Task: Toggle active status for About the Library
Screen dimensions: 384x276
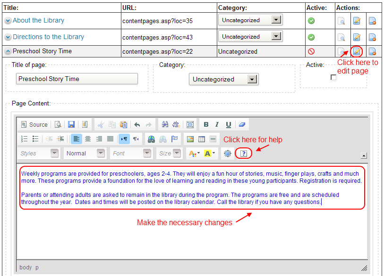Action: (x=311, y=21)
